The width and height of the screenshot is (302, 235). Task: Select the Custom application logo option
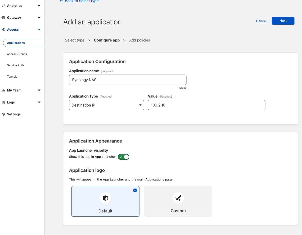pos(178,201)
